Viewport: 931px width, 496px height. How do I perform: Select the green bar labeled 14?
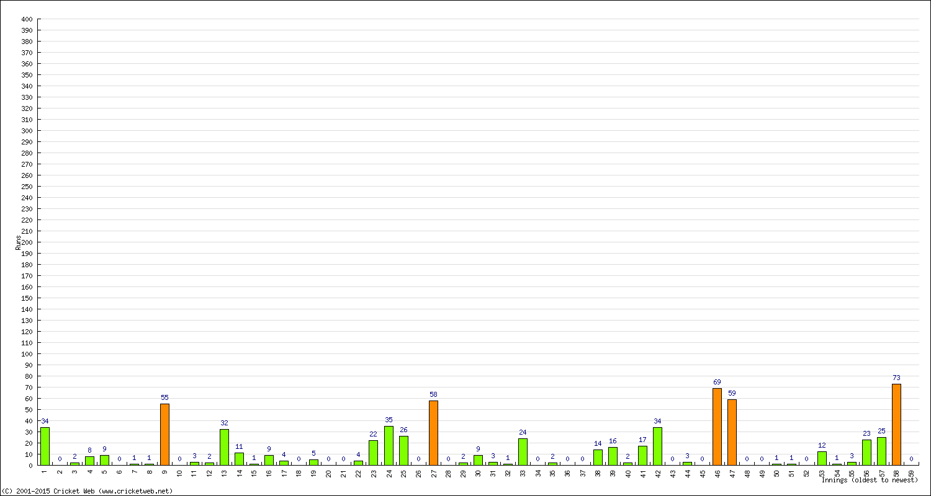[598, 457]
